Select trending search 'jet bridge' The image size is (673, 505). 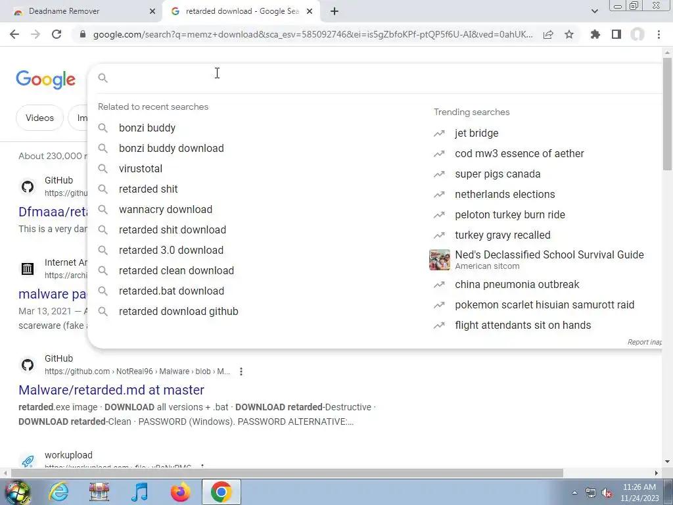click(x=476, y=133)
